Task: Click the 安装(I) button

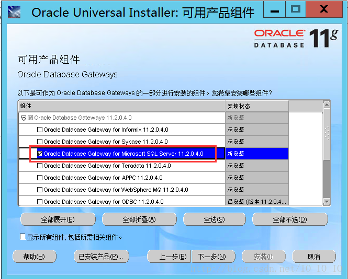Action: (263, 257)
